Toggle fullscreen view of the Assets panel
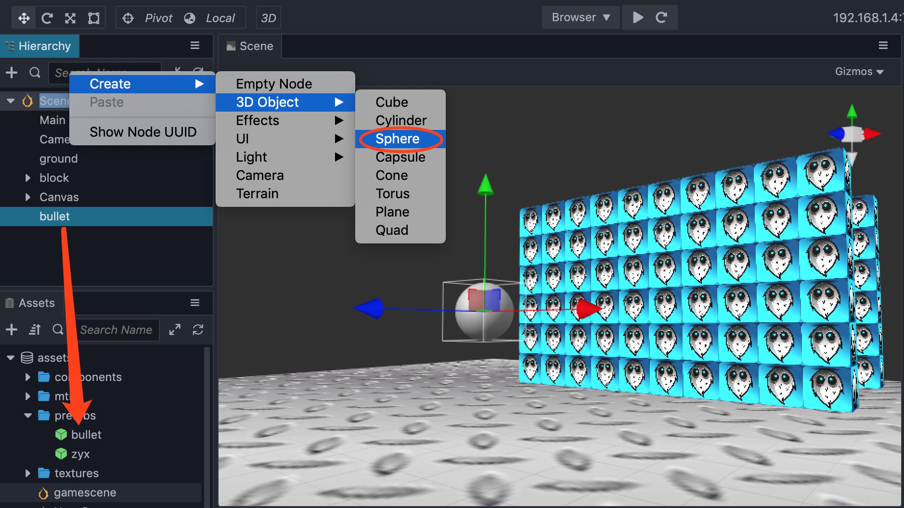The width and height of the screenshot is (904, 508). click(175, 330)
